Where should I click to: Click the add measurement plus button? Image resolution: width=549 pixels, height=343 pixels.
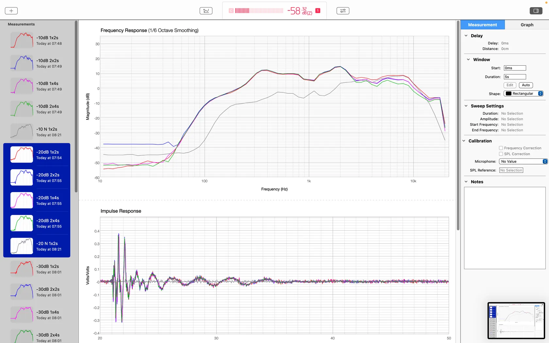11,11
